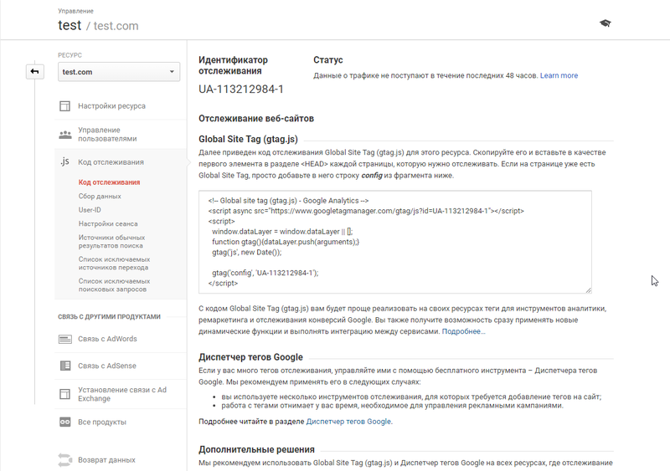Open Все продукты

pyautogui.click(x=102, y=422)
